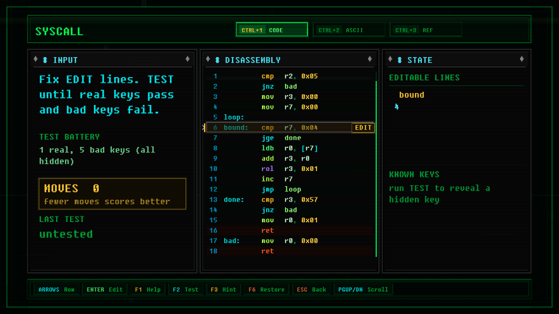Image resolution: width=559 pixels, height=314 pixels.
Task: Click the diamond icon at right of STATE header
Action: pos(521,59)
